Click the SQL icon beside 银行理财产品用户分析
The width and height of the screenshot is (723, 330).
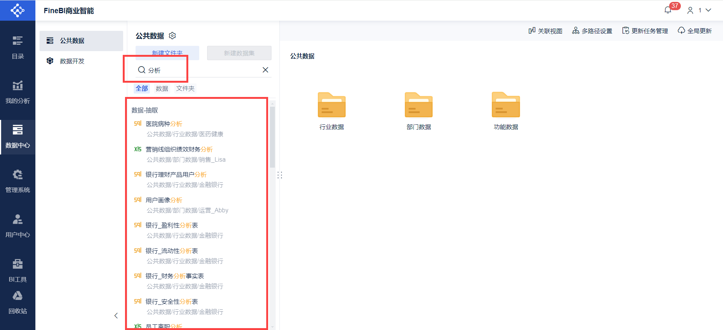138,174
